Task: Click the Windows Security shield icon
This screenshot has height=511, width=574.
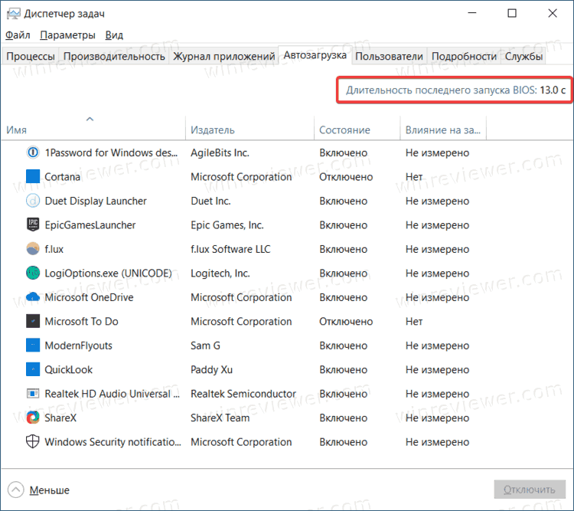Action: click(33, 442)
